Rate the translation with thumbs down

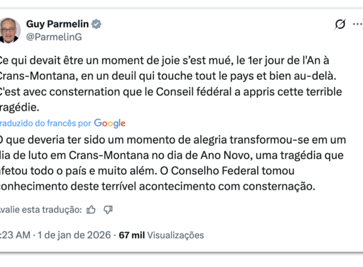coord(108,210)
